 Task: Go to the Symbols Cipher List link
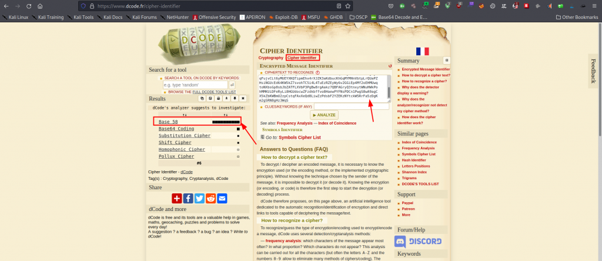[299, 138]
